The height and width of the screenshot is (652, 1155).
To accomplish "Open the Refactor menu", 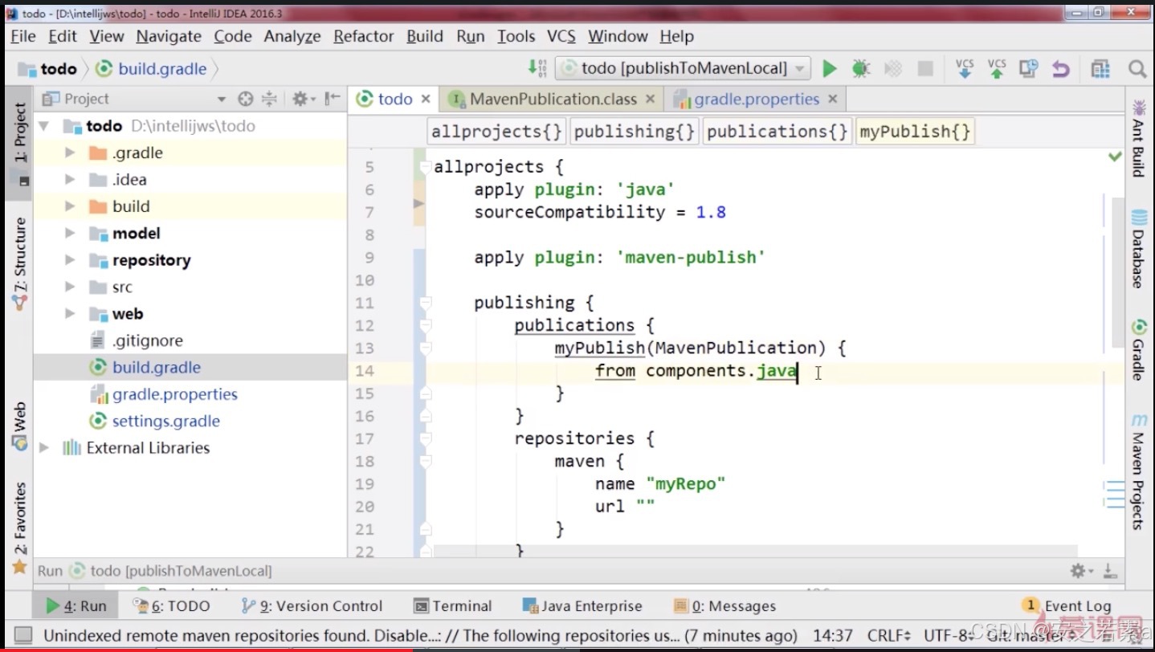I will click(363, 36).
